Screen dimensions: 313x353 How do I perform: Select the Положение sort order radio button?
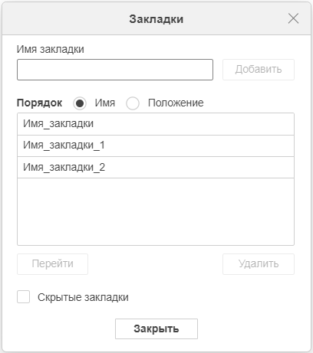click(133, 103)
